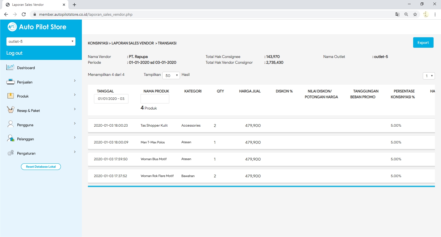
Task: Click the Dashboard chart icon in sidebar
Action: click(x=10, y=67)
